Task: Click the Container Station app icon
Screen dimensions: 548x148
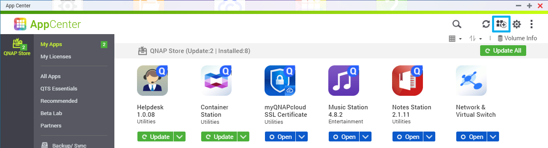Action: [x=216, y=81]
